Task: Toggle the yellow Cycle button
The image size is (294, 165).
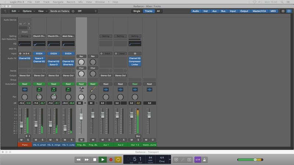Action: pyautogui.click(x=118, y=159)
